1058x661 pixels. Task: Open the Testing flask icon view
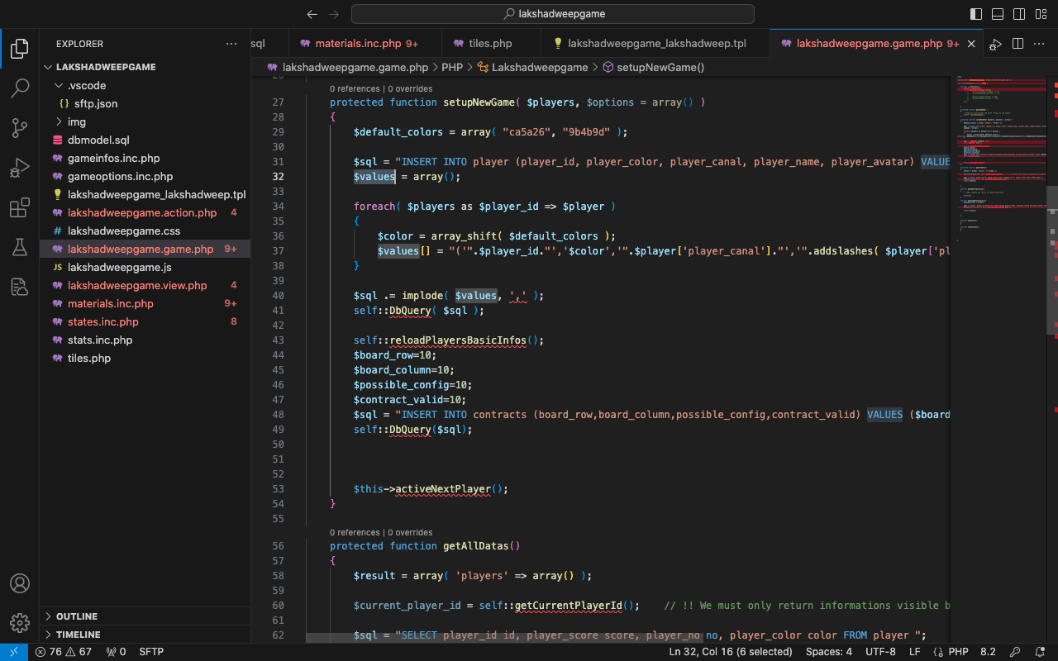click(20, 247)
